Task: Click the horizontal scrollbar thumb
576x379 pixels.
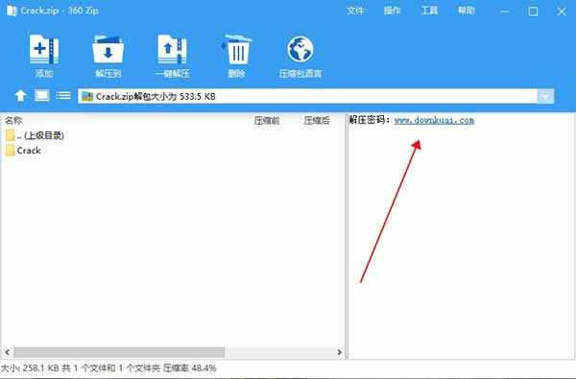Action: pyautogui.click(x=119, y=352)
